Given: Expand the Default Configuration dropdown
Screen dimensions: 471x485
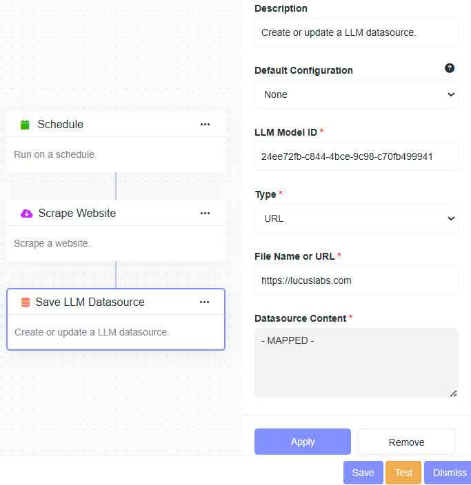Looking at the screenshot, I should pyautogui.click(x=356, y=94).
